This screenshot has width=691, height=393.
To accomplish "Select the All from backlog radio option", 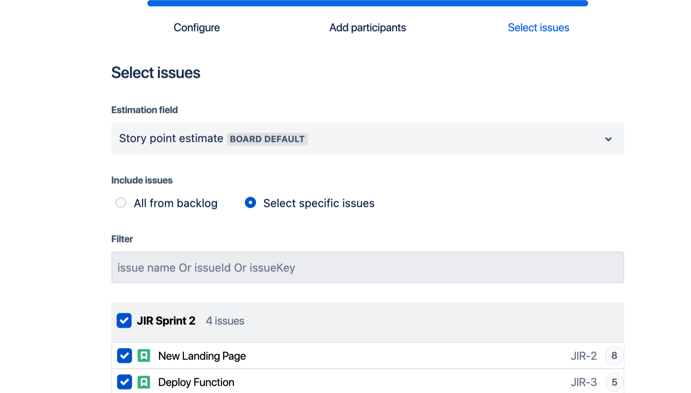I will (x=121, y=203).
